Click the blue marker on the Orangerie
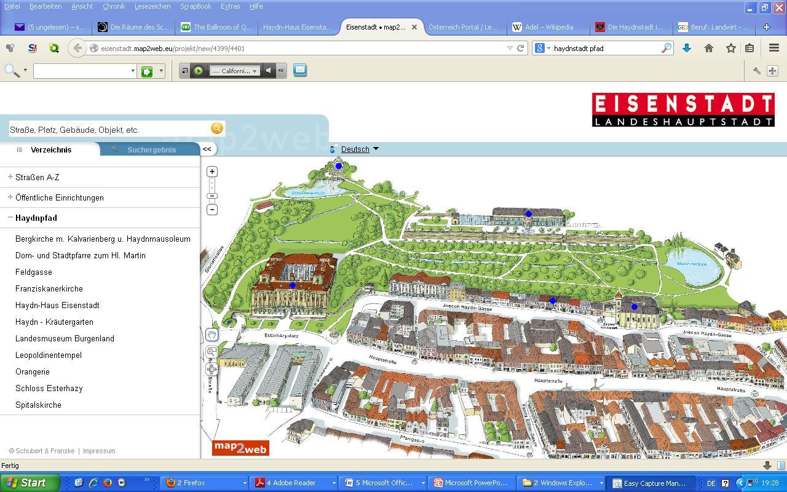The height and width of the screenshot is (492, 787). 529,214
